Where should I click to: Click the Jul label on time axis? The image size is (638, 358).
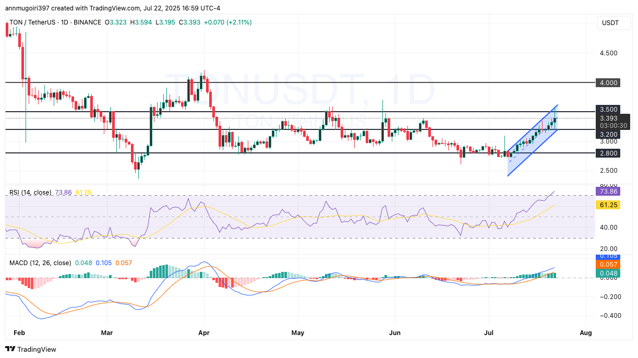[x=489, y=332]
